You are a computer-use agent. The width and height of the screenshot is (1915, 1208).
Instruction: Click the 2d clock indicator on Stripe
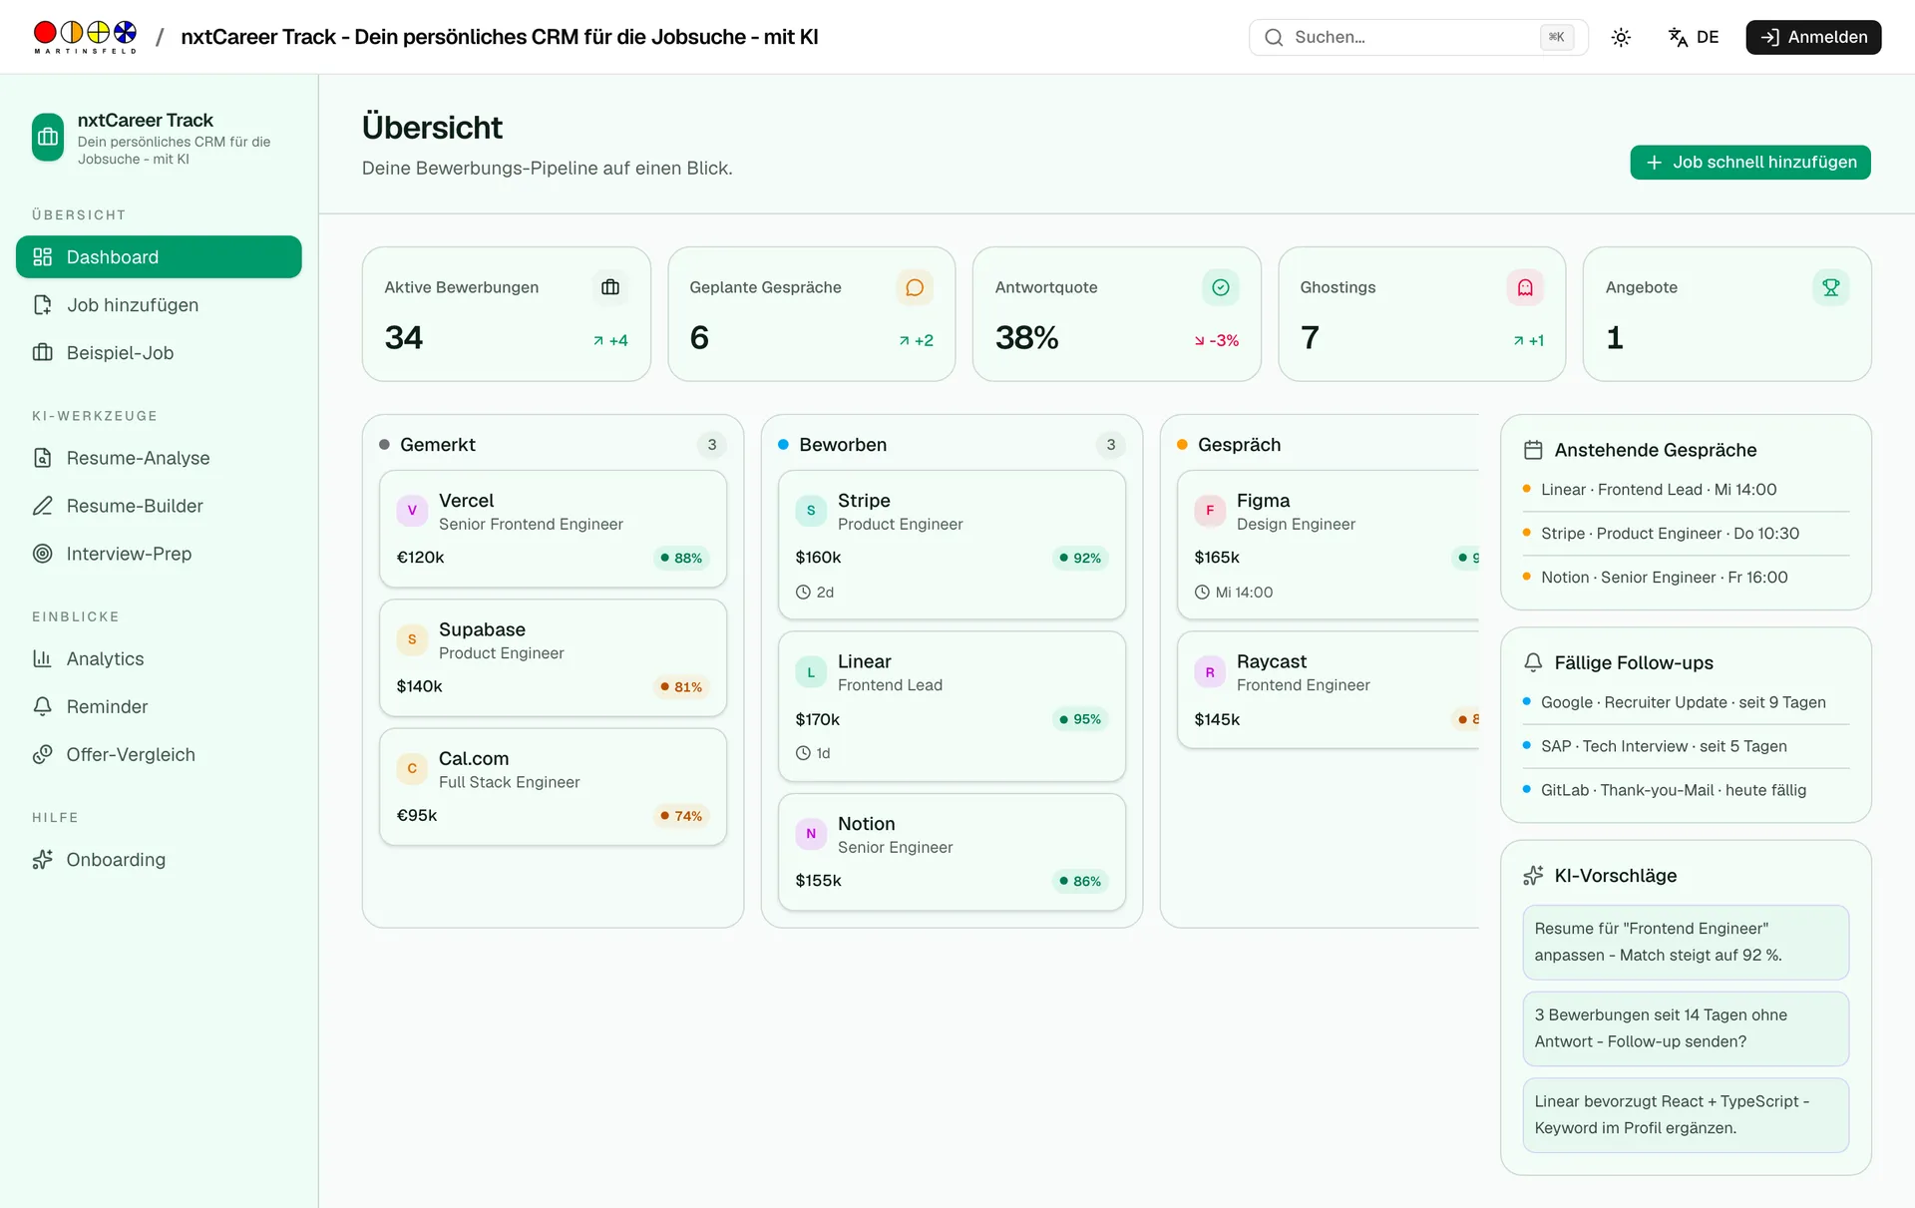[815, 593]
